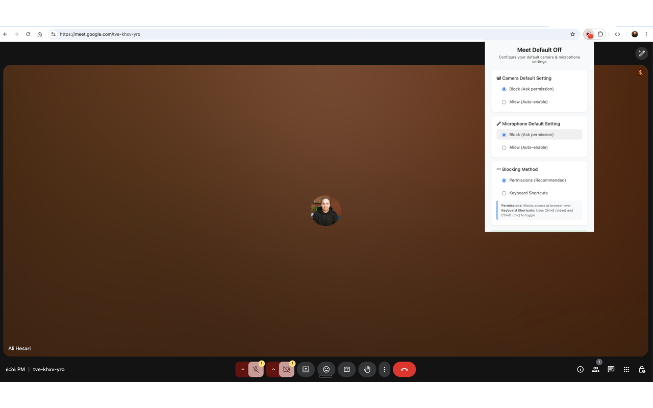Viewport: 653px width, 408px height.
Task: Open meeting activities grid icon
Action: (x=626, y=369)
